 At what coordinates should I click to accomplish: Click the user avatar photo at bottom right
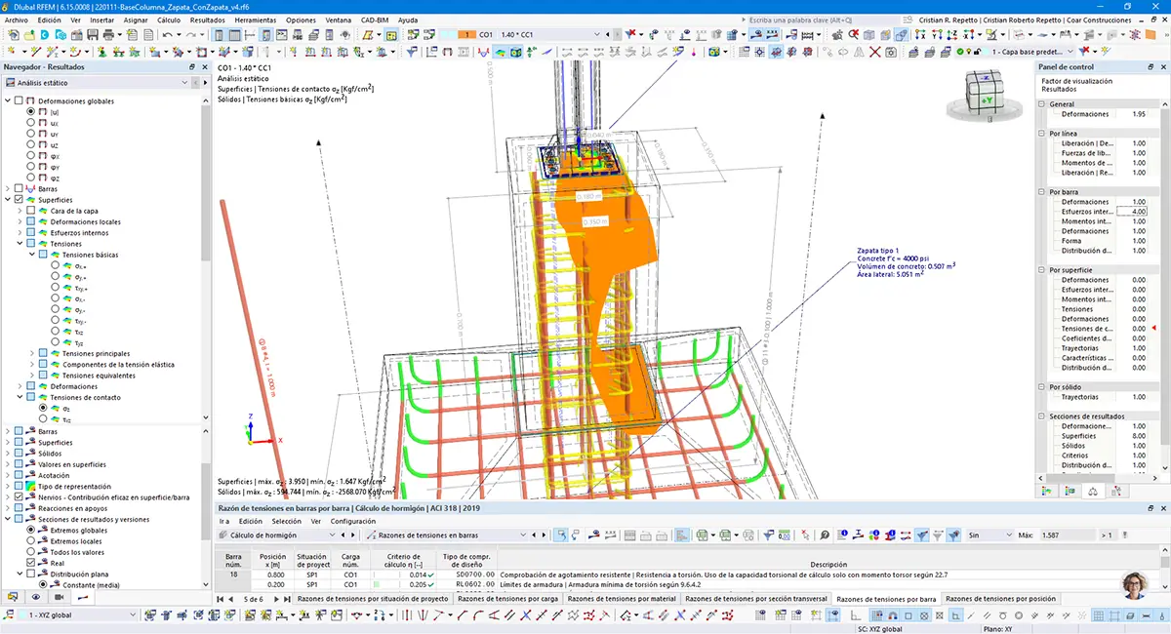coord(1136,585)
